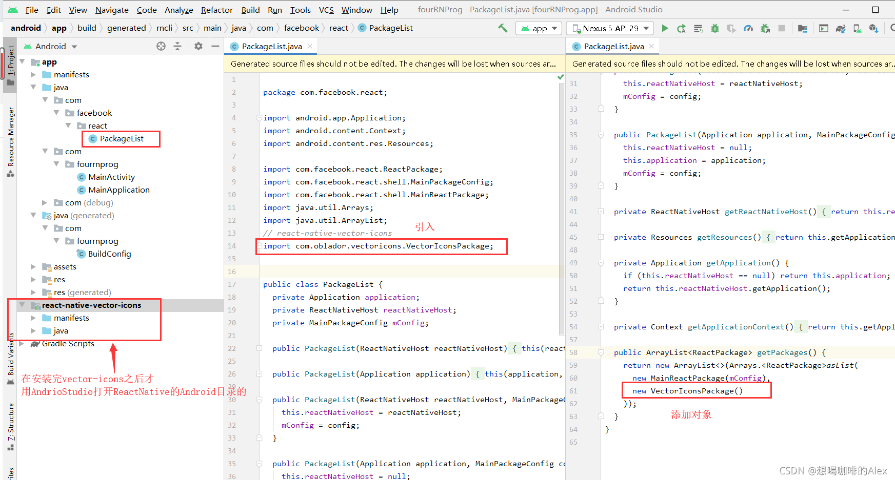The image size is (895, 480).
Task: Click 'new VectorIconsPackage()' on line 61
Action: 687,391
